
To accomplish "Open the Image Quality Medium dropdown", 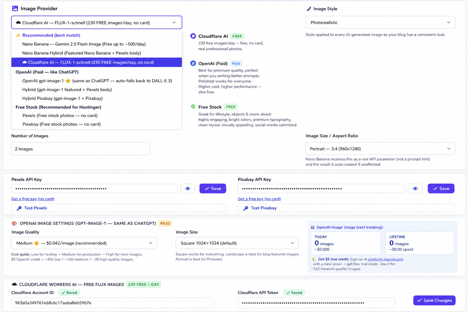I will [84, 243].
